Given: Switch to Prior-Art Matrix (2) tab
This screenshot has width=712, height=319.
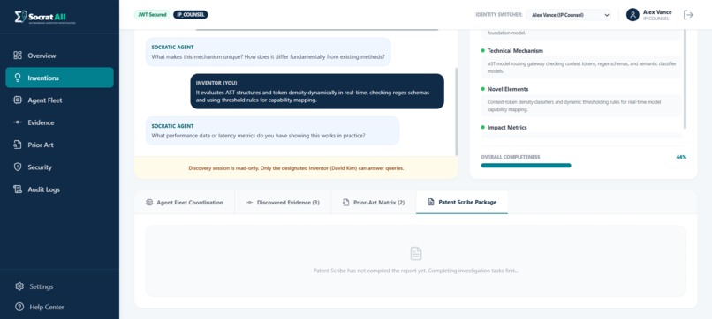Looking at the screenshot, I should coord(374,203).
